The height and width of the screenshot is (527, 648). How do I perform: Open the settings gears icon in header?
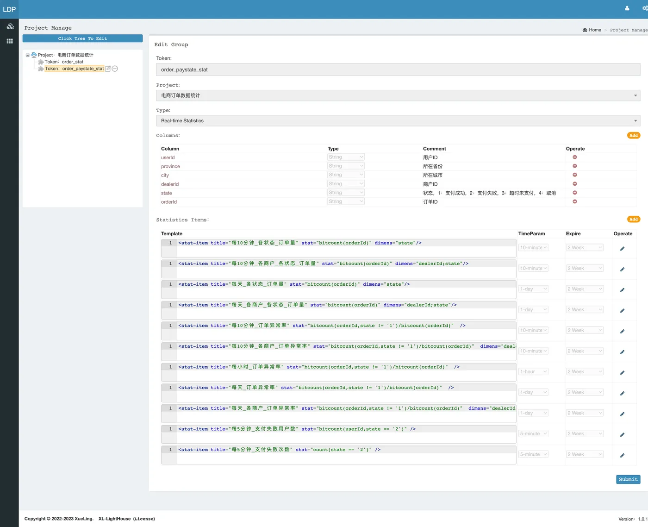pos(645,8)
